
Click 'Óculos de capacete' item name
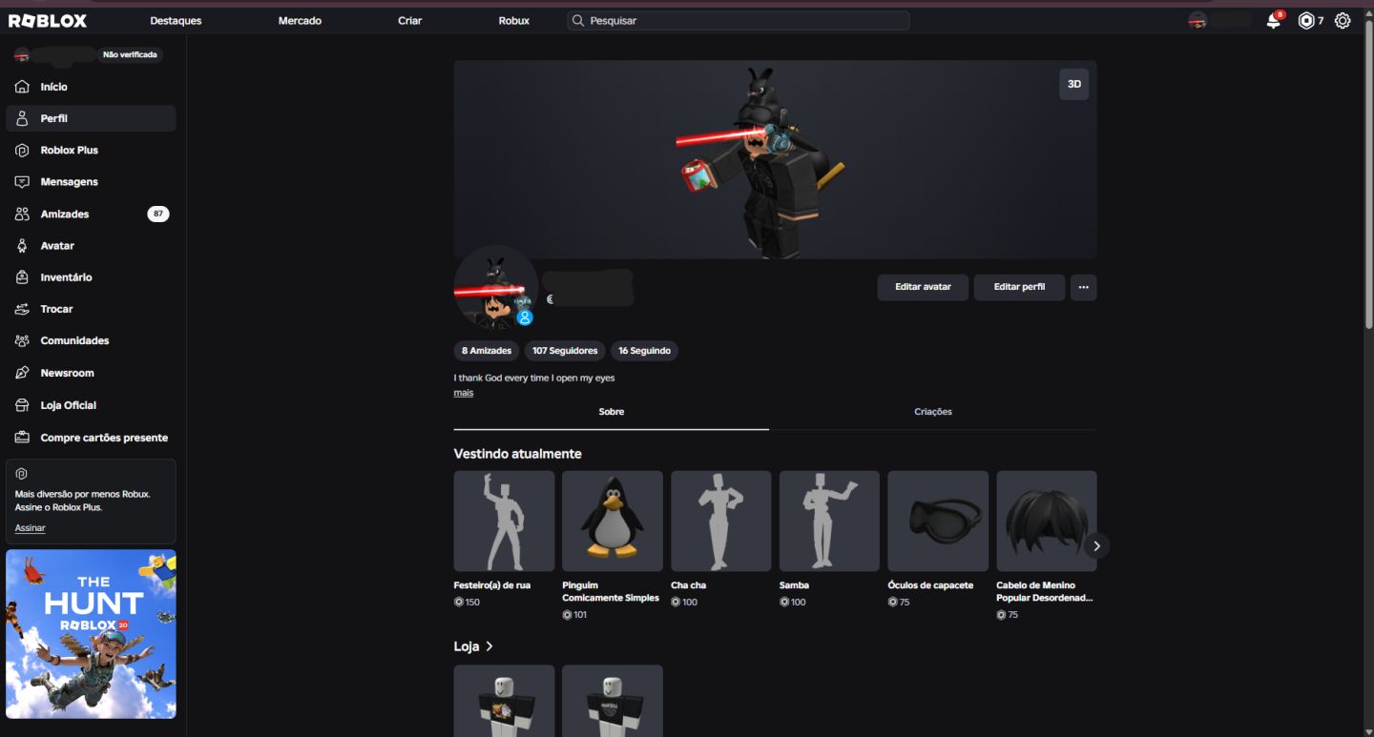pos(930,585)
